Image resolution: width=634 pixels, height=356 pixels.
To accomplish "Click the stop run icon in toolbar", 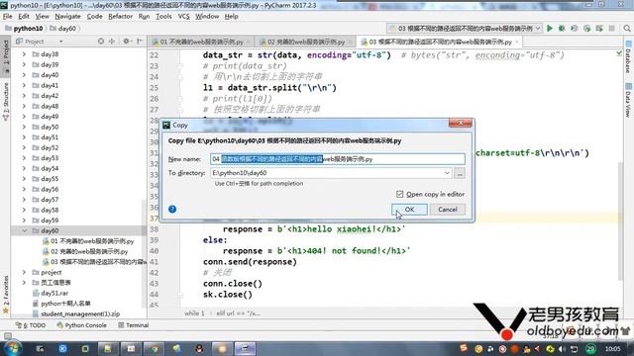I will 612,29.
